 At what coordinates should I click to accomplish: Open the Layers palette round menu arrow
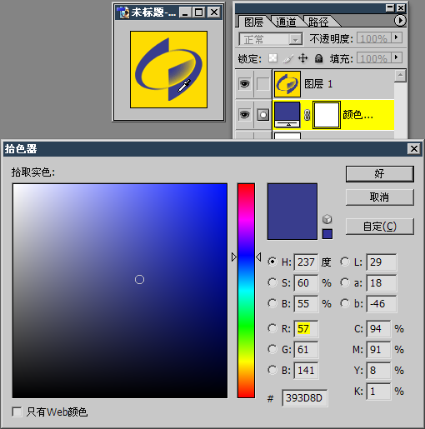pyautogui.click(x=400, y=20)
